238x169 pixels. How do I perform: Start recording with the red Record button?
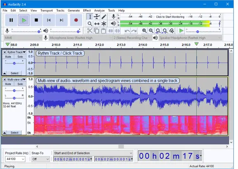tap(76, 20)
